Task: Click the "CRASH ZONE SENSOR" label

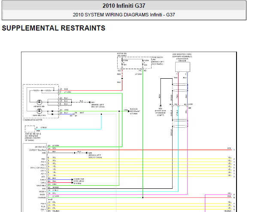Action: tap(182, 60)
